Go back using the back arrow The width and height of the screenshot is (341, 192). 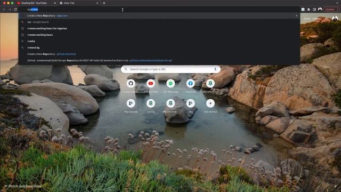click(4, 10)
